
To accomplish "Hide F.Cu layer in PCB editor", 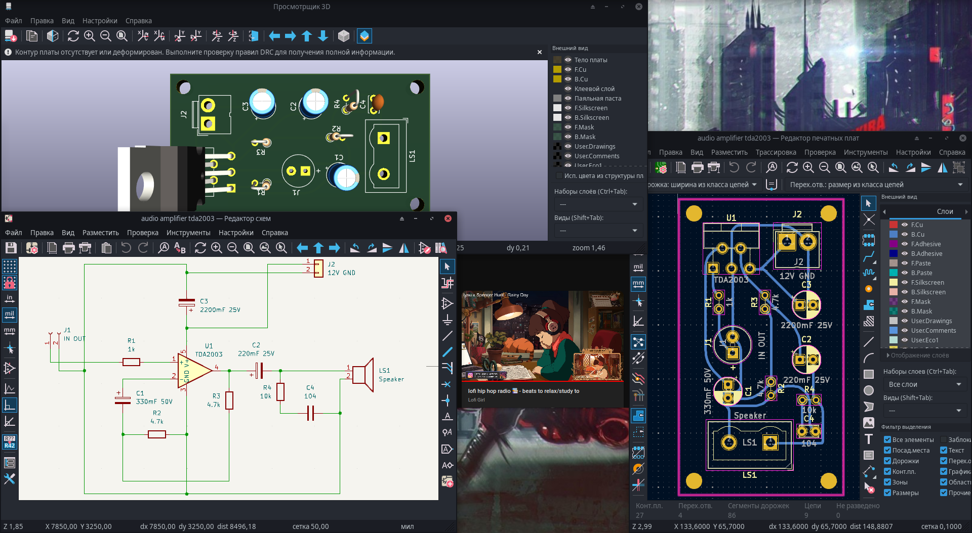I will [x=904, y=225].
